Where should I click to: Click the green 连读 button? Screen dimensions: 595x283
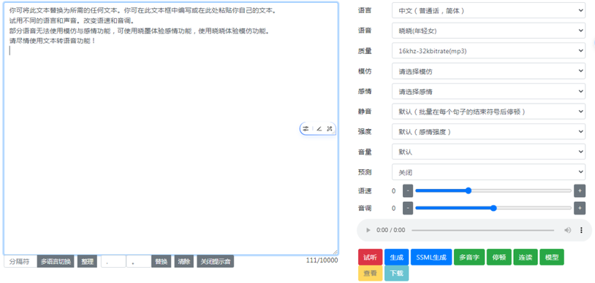(526, 257)
